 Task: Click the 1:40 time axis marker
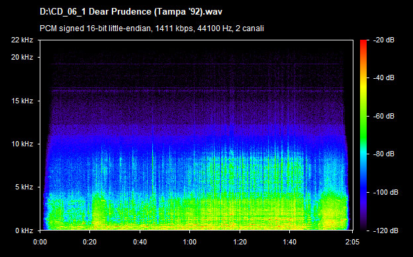[289, 242]
